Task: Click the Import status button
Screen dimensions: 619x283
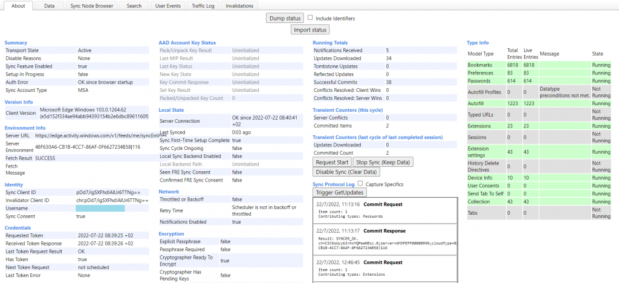Action: point(310,30)
